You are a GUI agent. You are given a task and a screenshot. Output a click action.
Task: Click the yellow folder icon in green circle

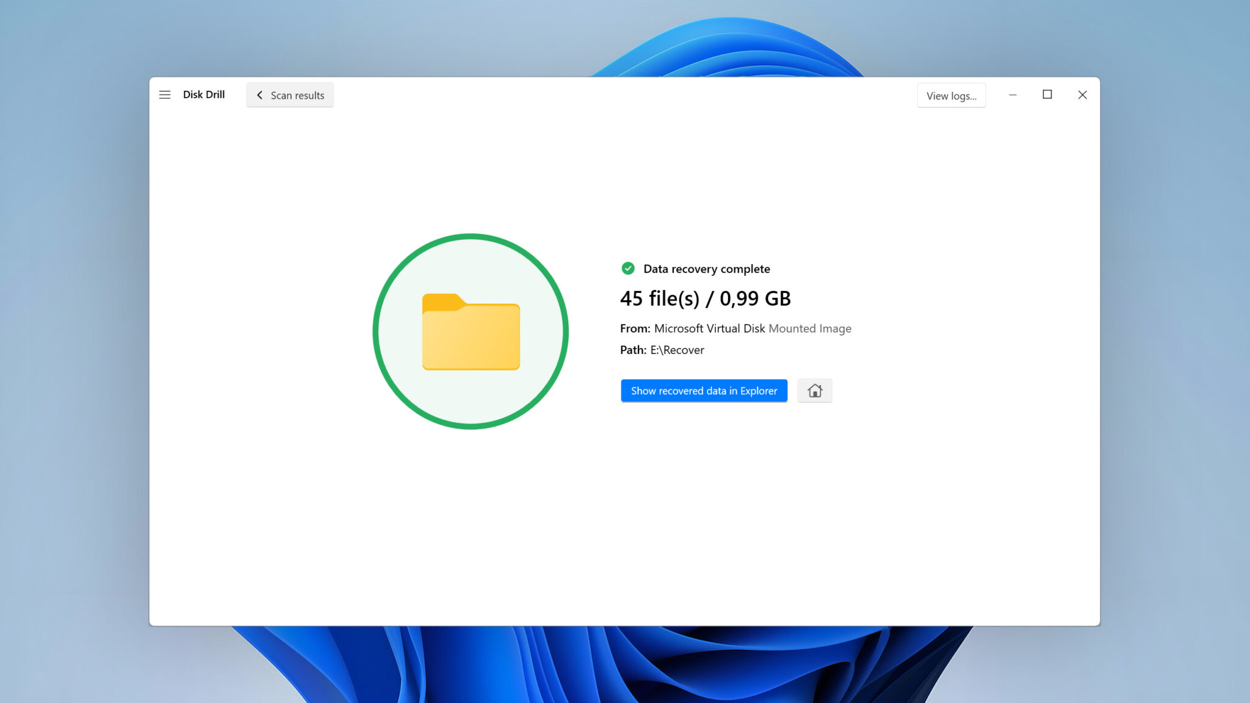coord(471,333)
